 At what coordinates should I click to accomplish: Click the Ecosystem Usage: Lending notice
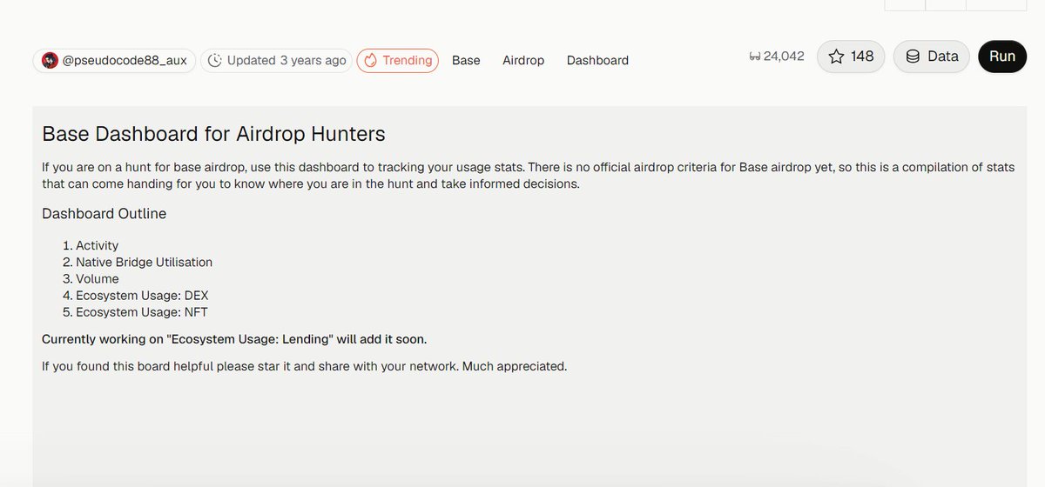(x=234, y=338)
